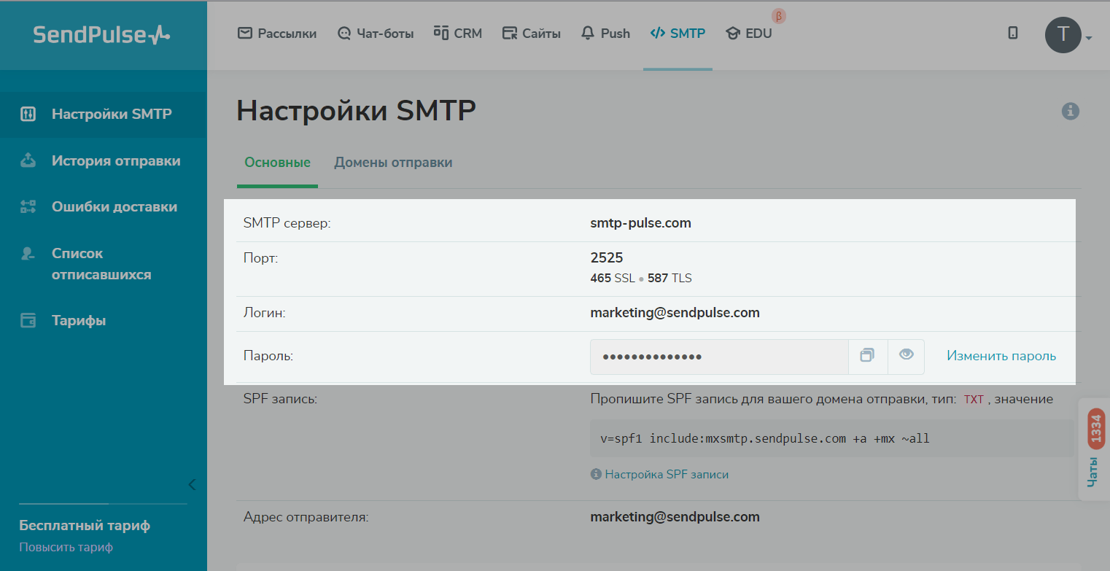This screenshot has width=1110, height=571.
Task: Open the mobile device icon in header
Action: [x=1012, y=33]
